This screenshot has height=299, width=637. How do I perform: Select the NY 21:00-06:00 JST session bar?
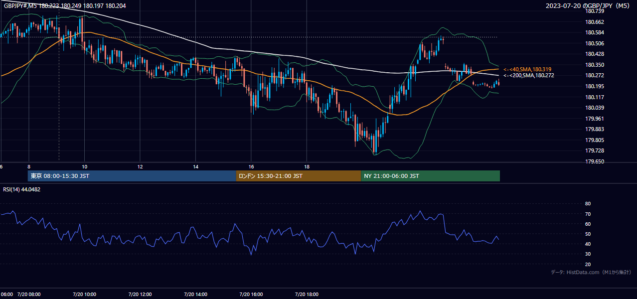pyautogui.click(x=430, y=176)
